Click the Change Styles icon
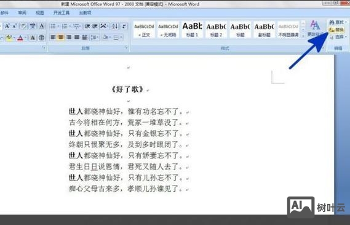Screen dimensions: 350x225 pos(315,28)
